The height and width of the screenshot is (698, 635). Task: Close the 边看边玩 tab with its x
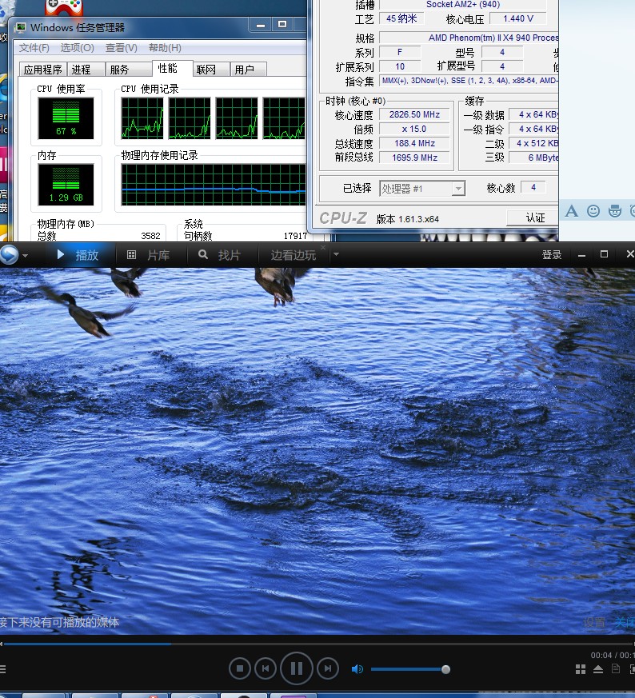click(323, 247)
